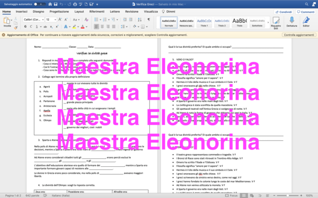Image resolution: width=318 pixels, height=198 pixels.
Task: Apply text effects blue A icon
Action: point(66,26)
